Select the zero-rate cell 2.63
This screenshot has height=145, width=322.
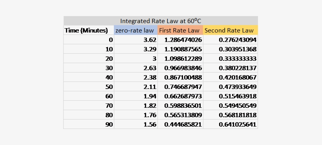136,68
